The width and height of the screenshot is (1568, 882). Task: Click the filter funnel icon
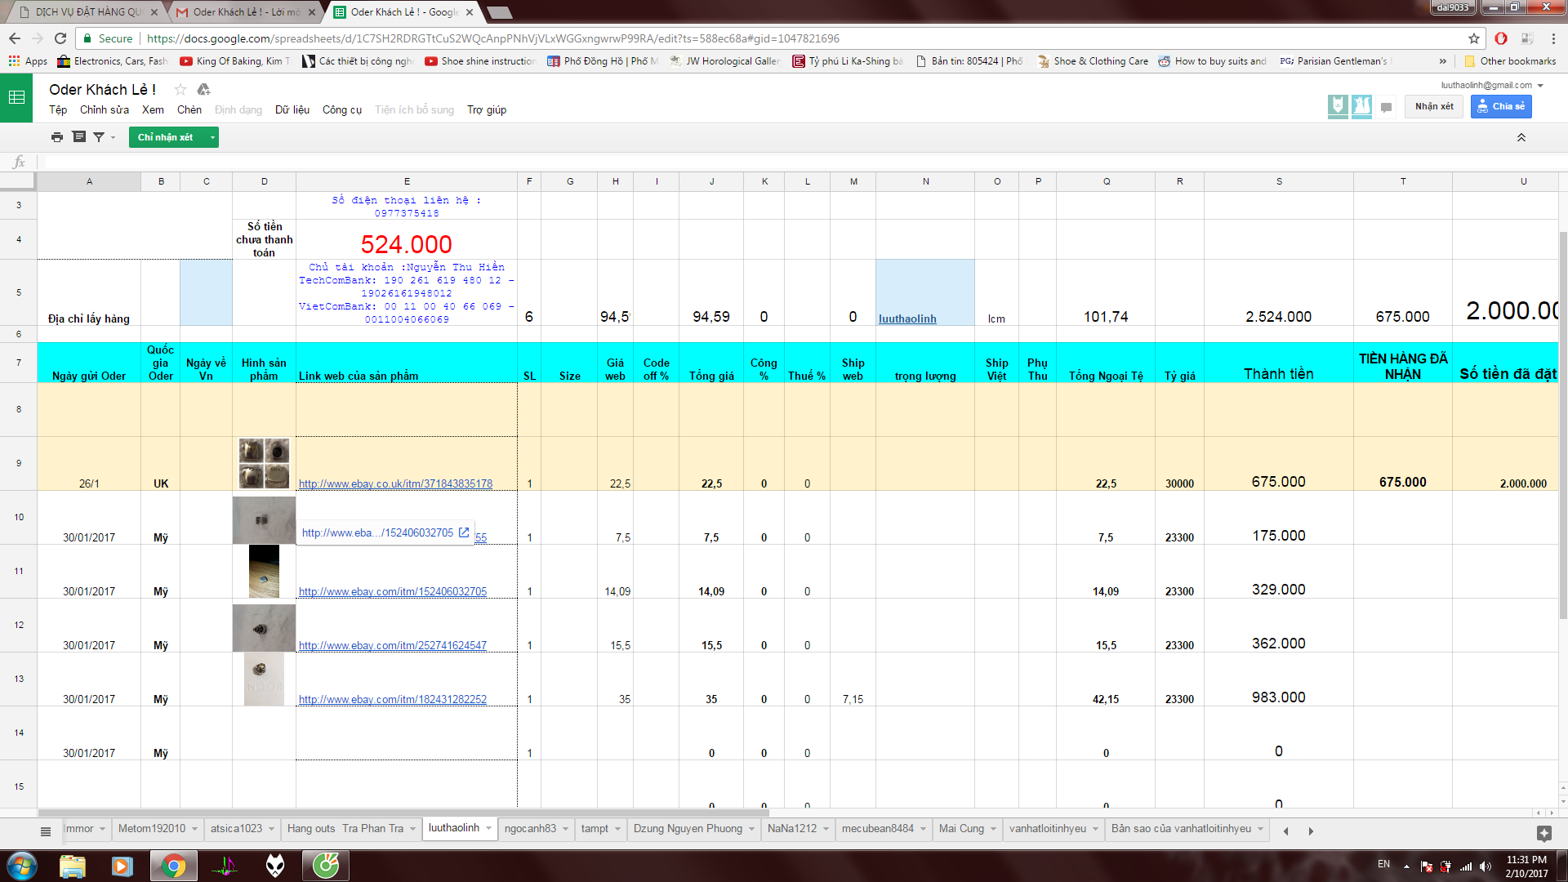99,137
